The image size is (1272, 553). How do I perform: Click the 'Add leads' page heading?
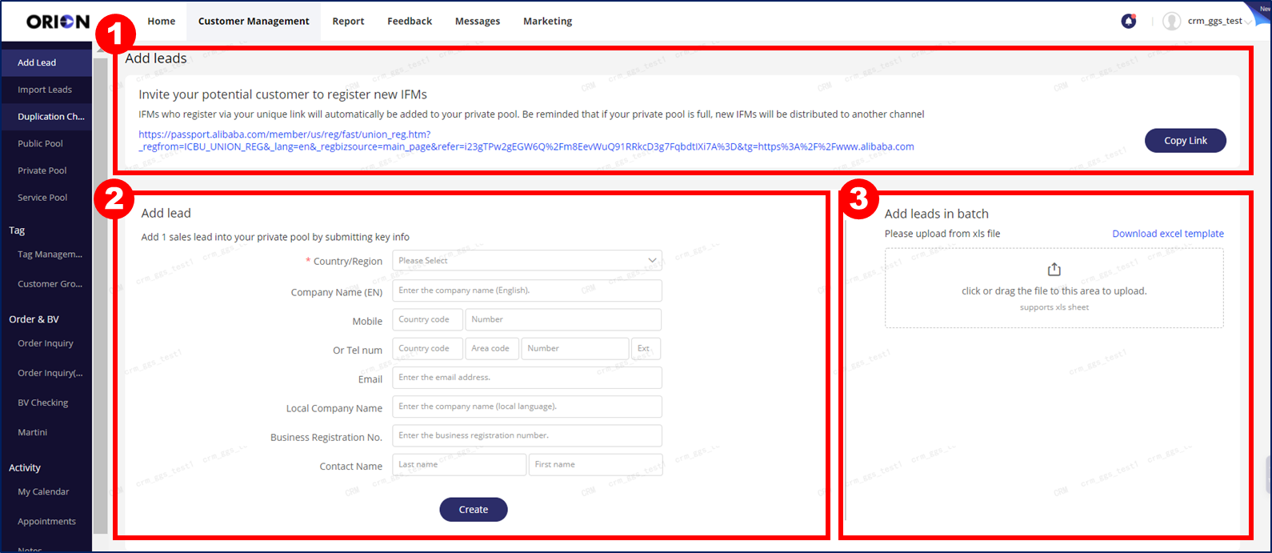156,58
